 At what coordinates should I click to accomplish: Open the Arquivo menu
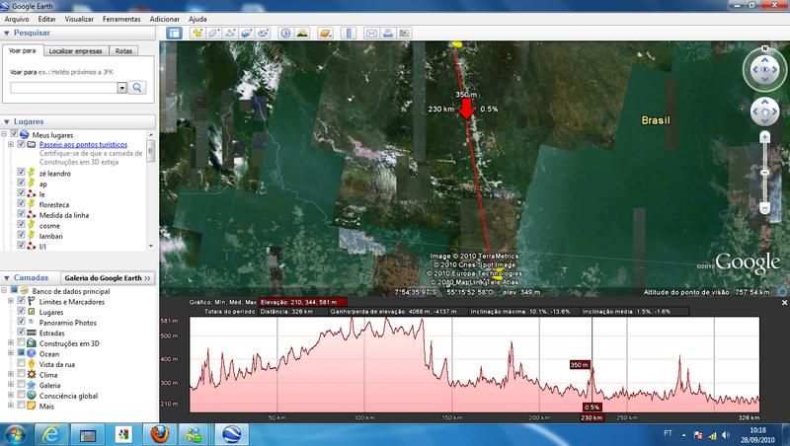tap(17, 19)
